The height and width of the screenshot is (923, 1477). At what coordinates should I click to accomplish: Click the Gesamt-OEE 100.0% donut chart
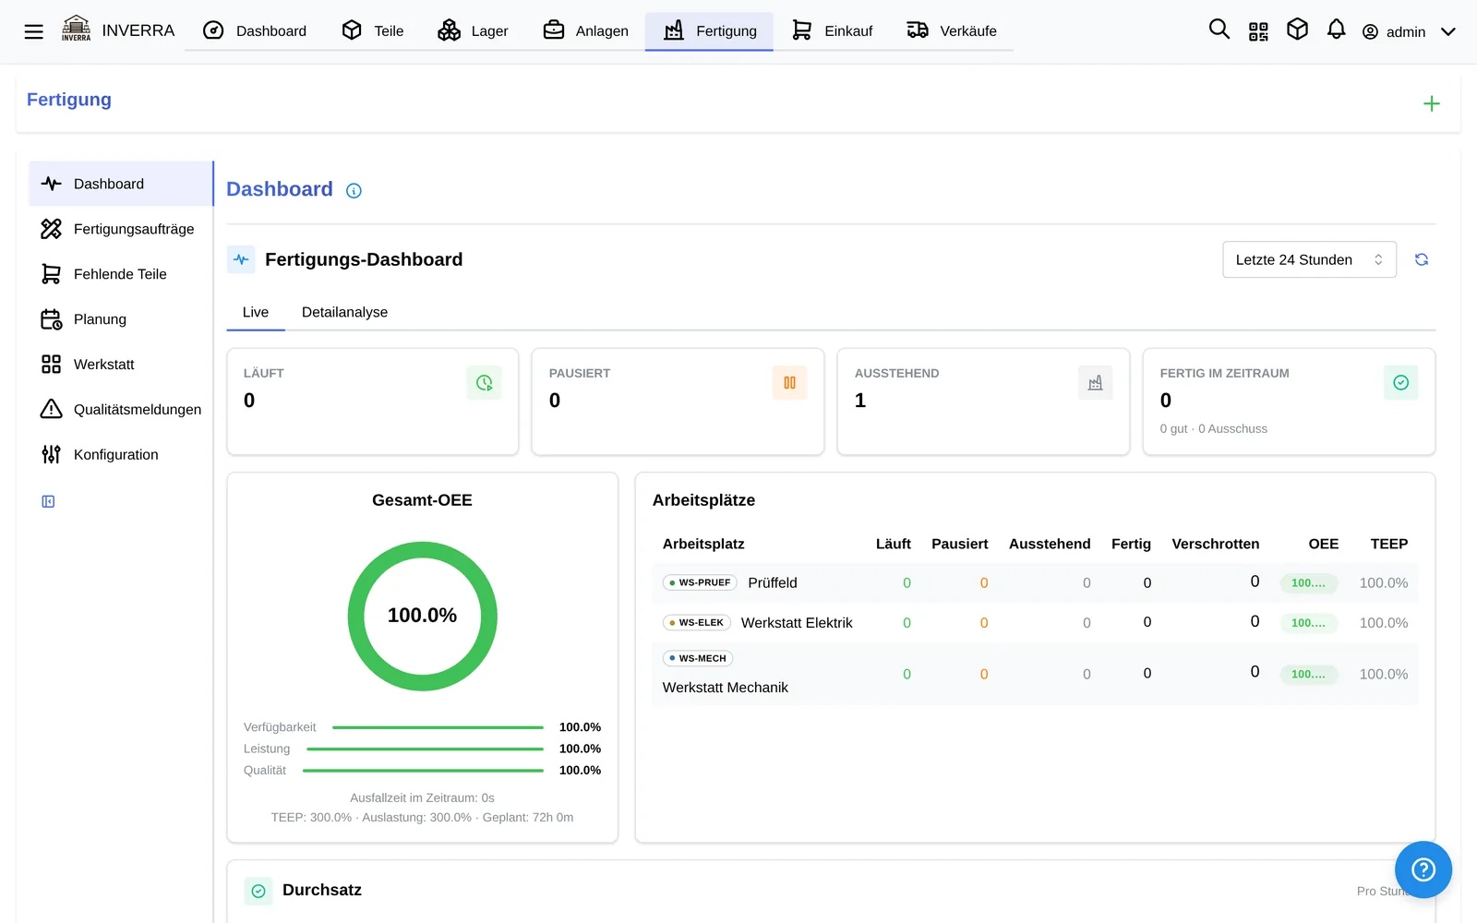coord(422,616)
